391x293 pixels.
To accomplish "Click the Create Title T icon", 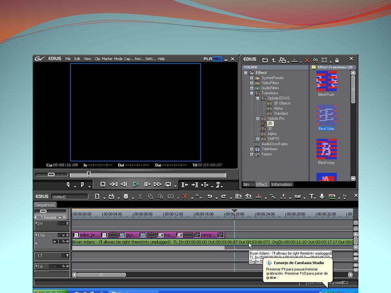I will tap(312, 197).
